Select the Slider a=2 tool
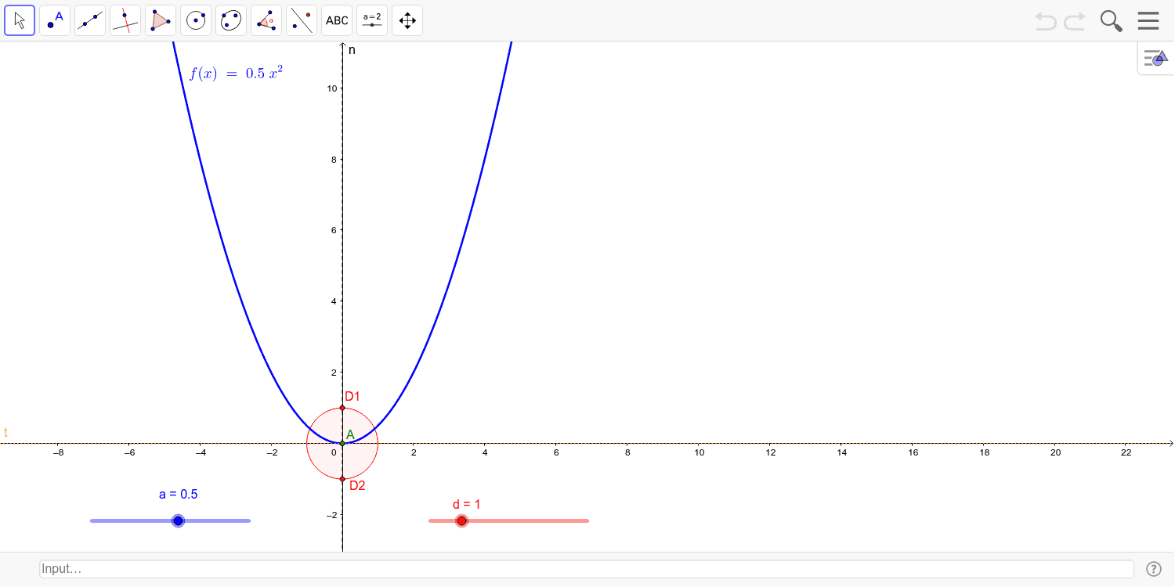Viewport: 1175px width, 587px height. (x=372, y=20)
